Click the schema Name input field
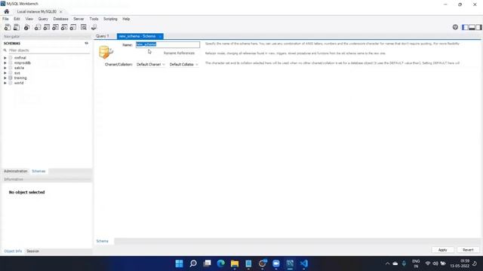Screen dimensions: 483x271 (168, 44)
